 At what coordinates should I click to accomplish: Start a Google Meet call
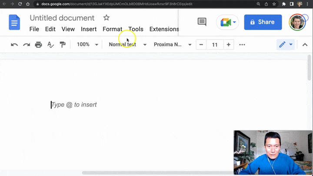(x=227, y=22)
